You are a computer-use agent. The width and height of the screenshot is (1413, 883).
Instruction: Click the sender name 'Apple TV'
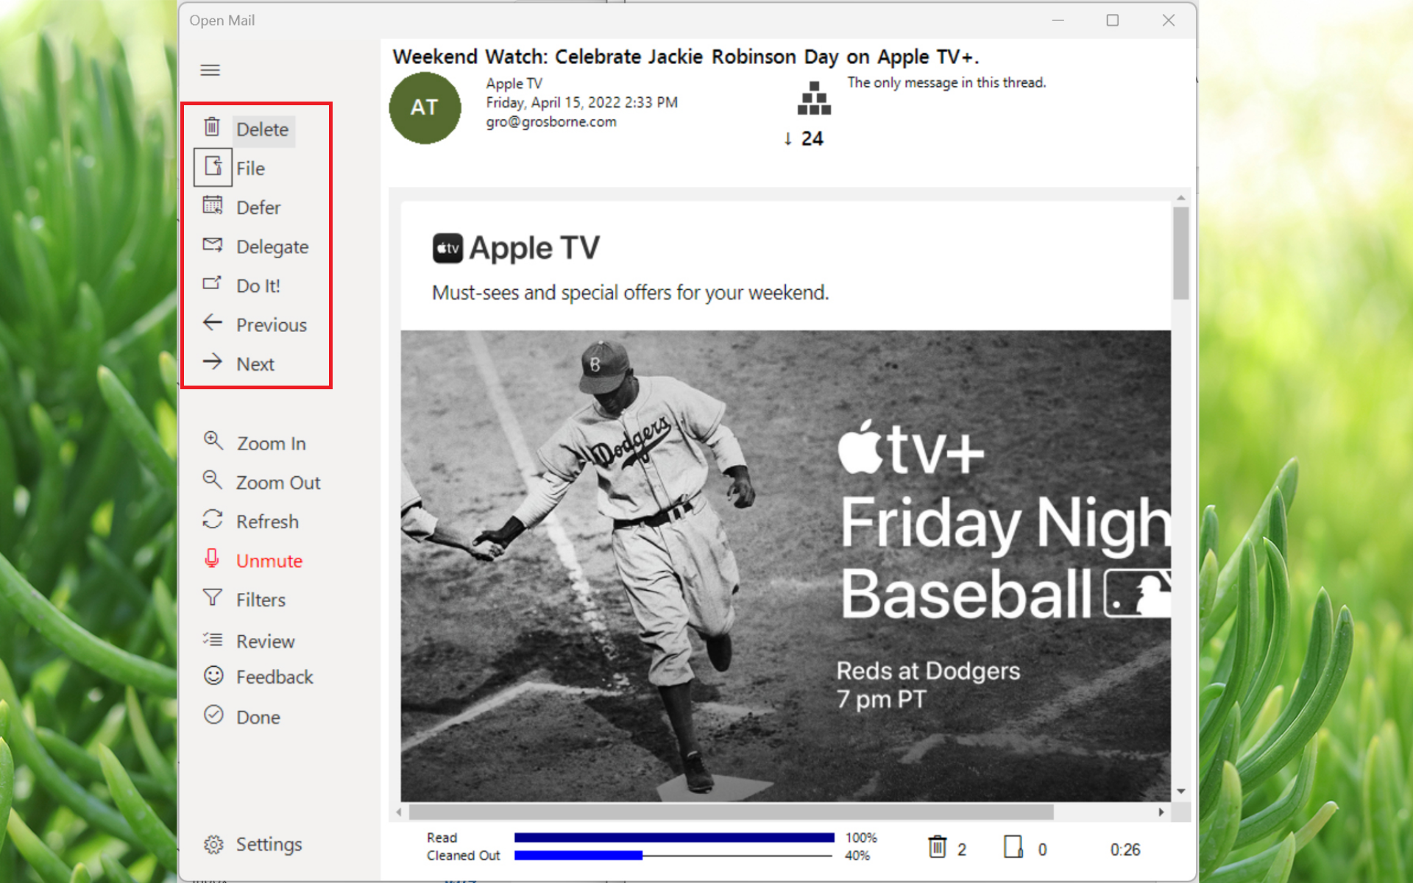tap(514, 84)
